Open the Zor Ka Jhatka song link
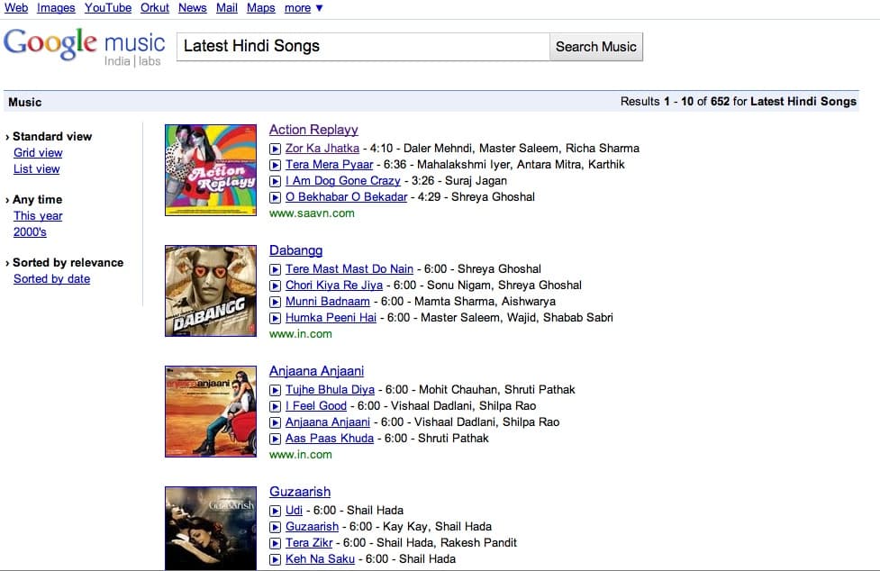880x571 pixels. (x=322, y=148)
